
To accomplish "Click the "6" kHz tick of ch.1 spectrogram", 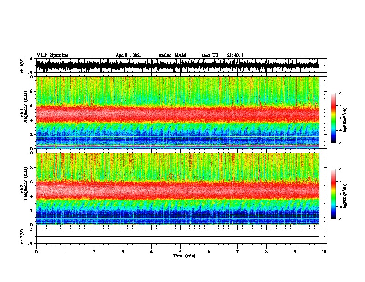I will tap(32, 106).
